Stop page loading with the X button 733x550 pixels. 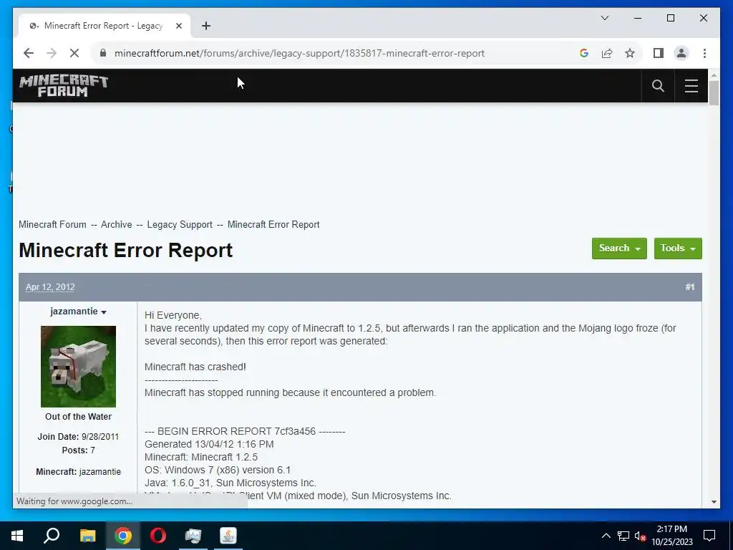74,53
